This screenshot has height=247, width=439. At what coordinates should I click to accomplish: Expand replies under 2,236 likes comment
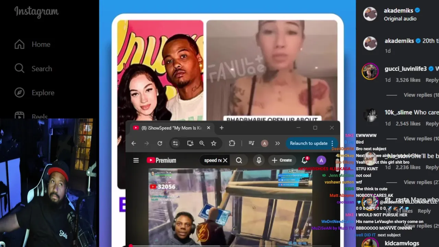tap(421, 182)
